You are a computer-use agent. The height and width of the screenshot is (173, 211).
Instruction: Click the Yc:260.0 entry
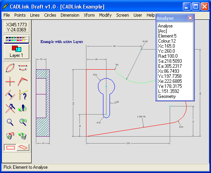(167, 51)
